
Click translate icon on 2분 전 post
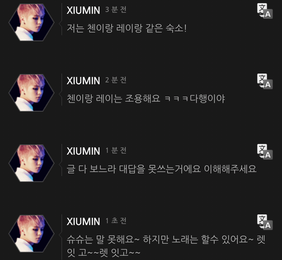[x=265, y=81]
